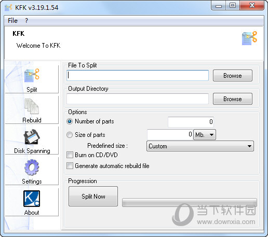Click the KFK title bar app icon

tap(8, 7)
